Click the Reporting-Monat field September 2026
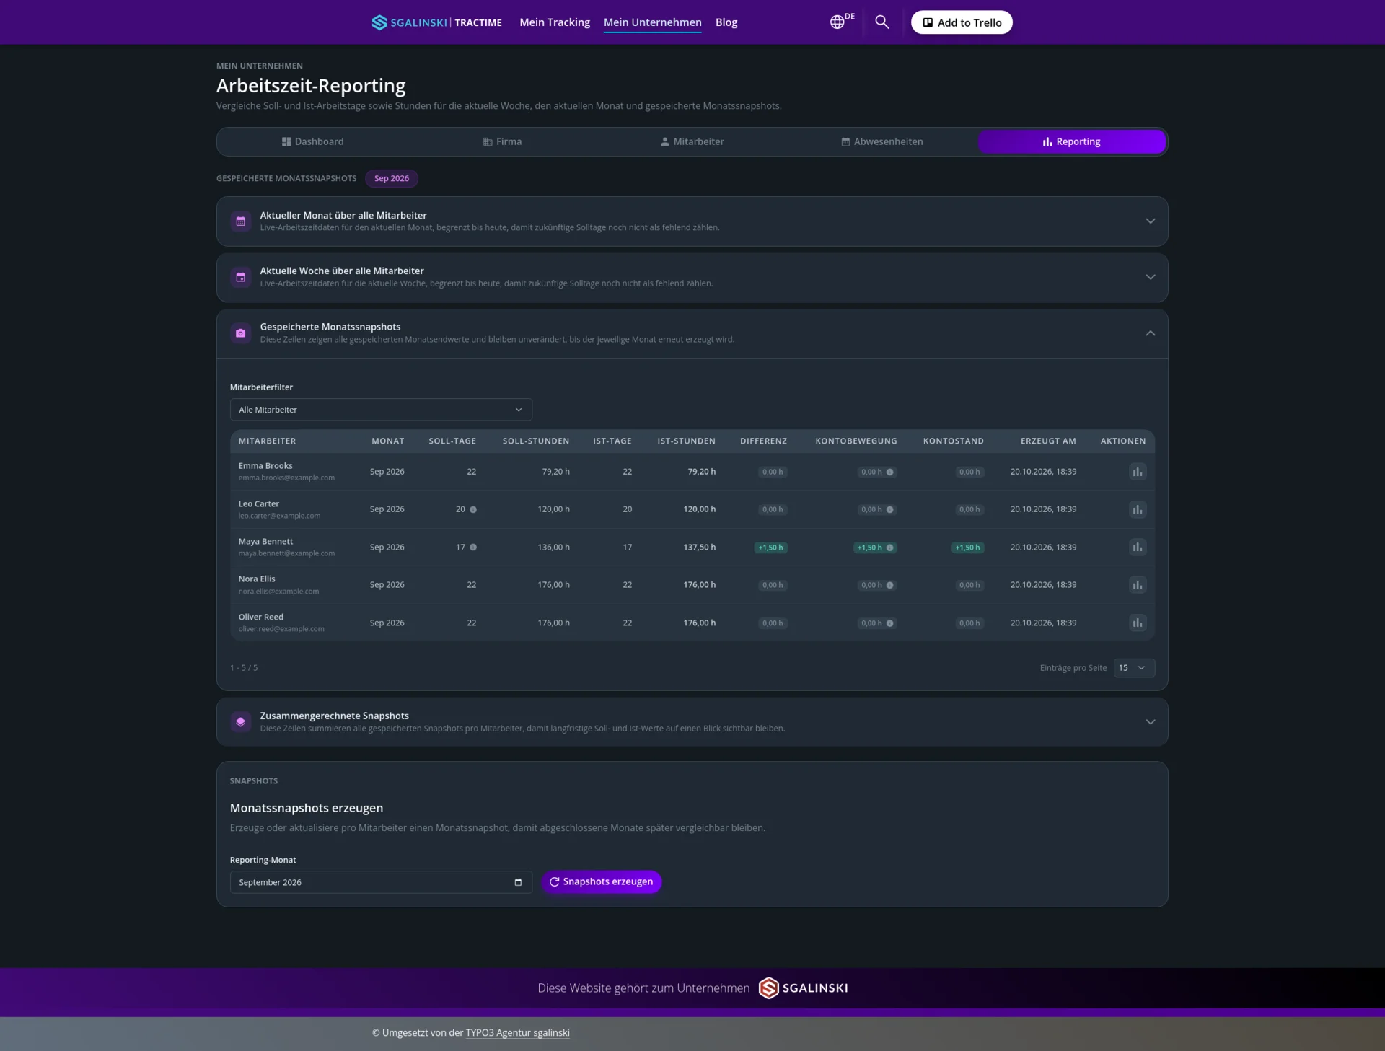The image size is (1385, 1051). tap(381, 882)
